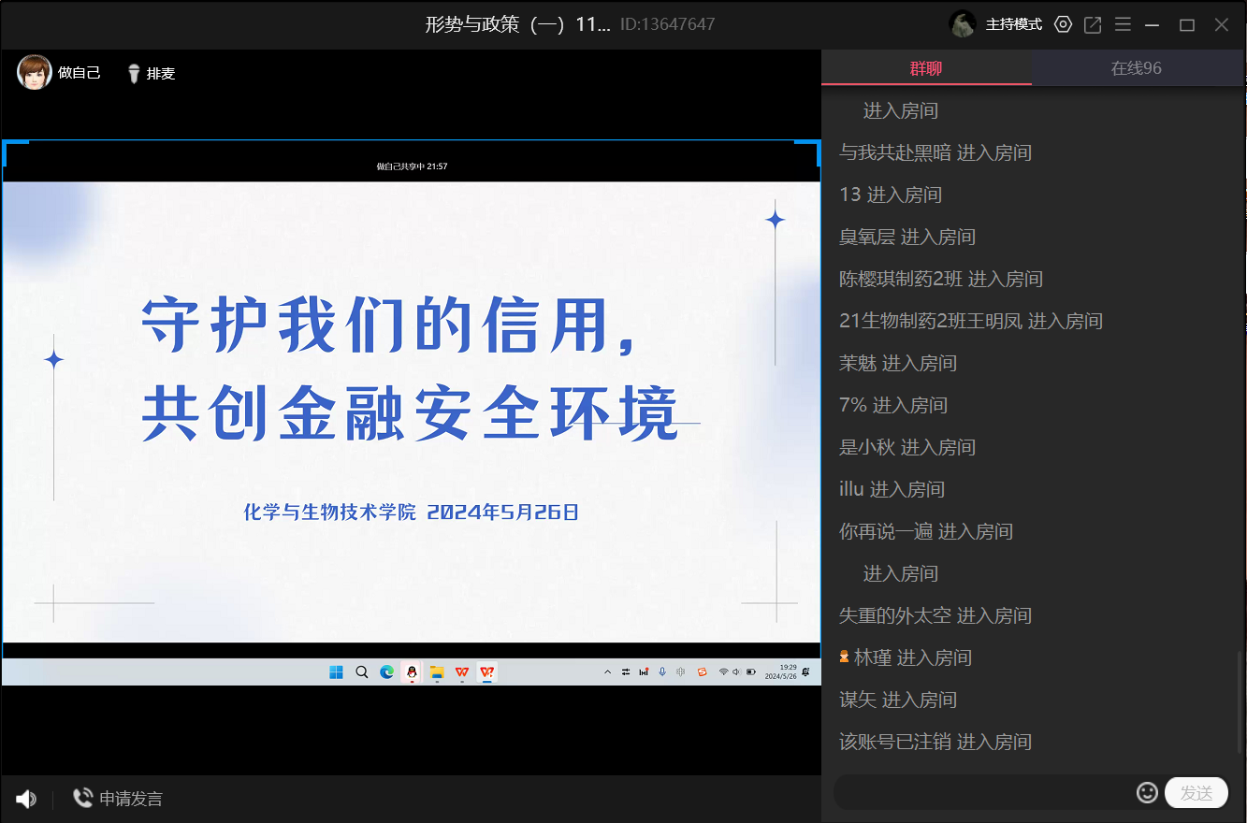Image resolution: width=1247 pixels, height=823 pixels.
Task: Click the Windows Start icon in shared taskbar
Action: coord(336,671)
